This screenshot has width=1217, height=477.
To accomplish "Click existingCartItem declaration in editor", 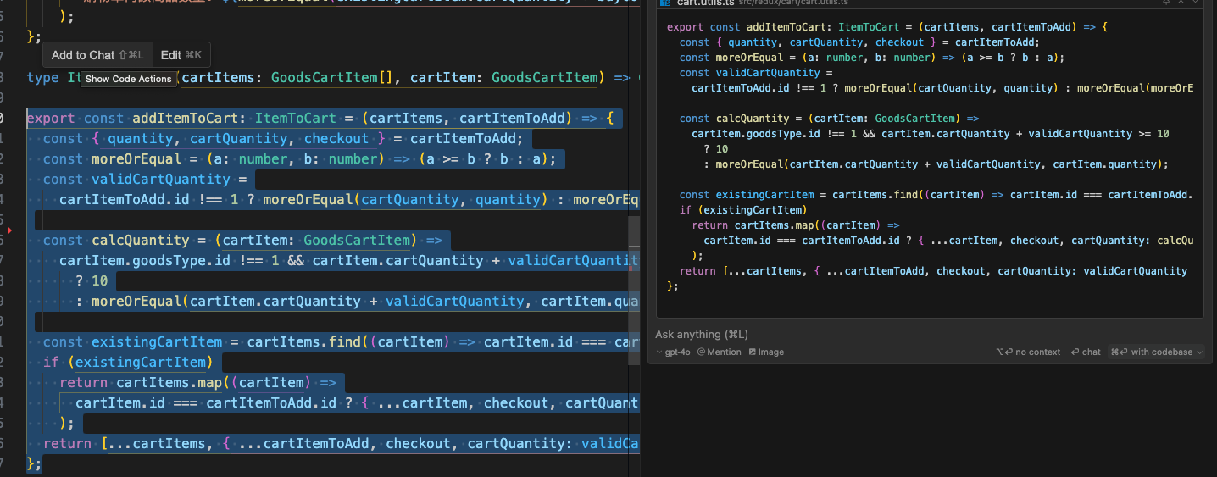I will 157,341.
